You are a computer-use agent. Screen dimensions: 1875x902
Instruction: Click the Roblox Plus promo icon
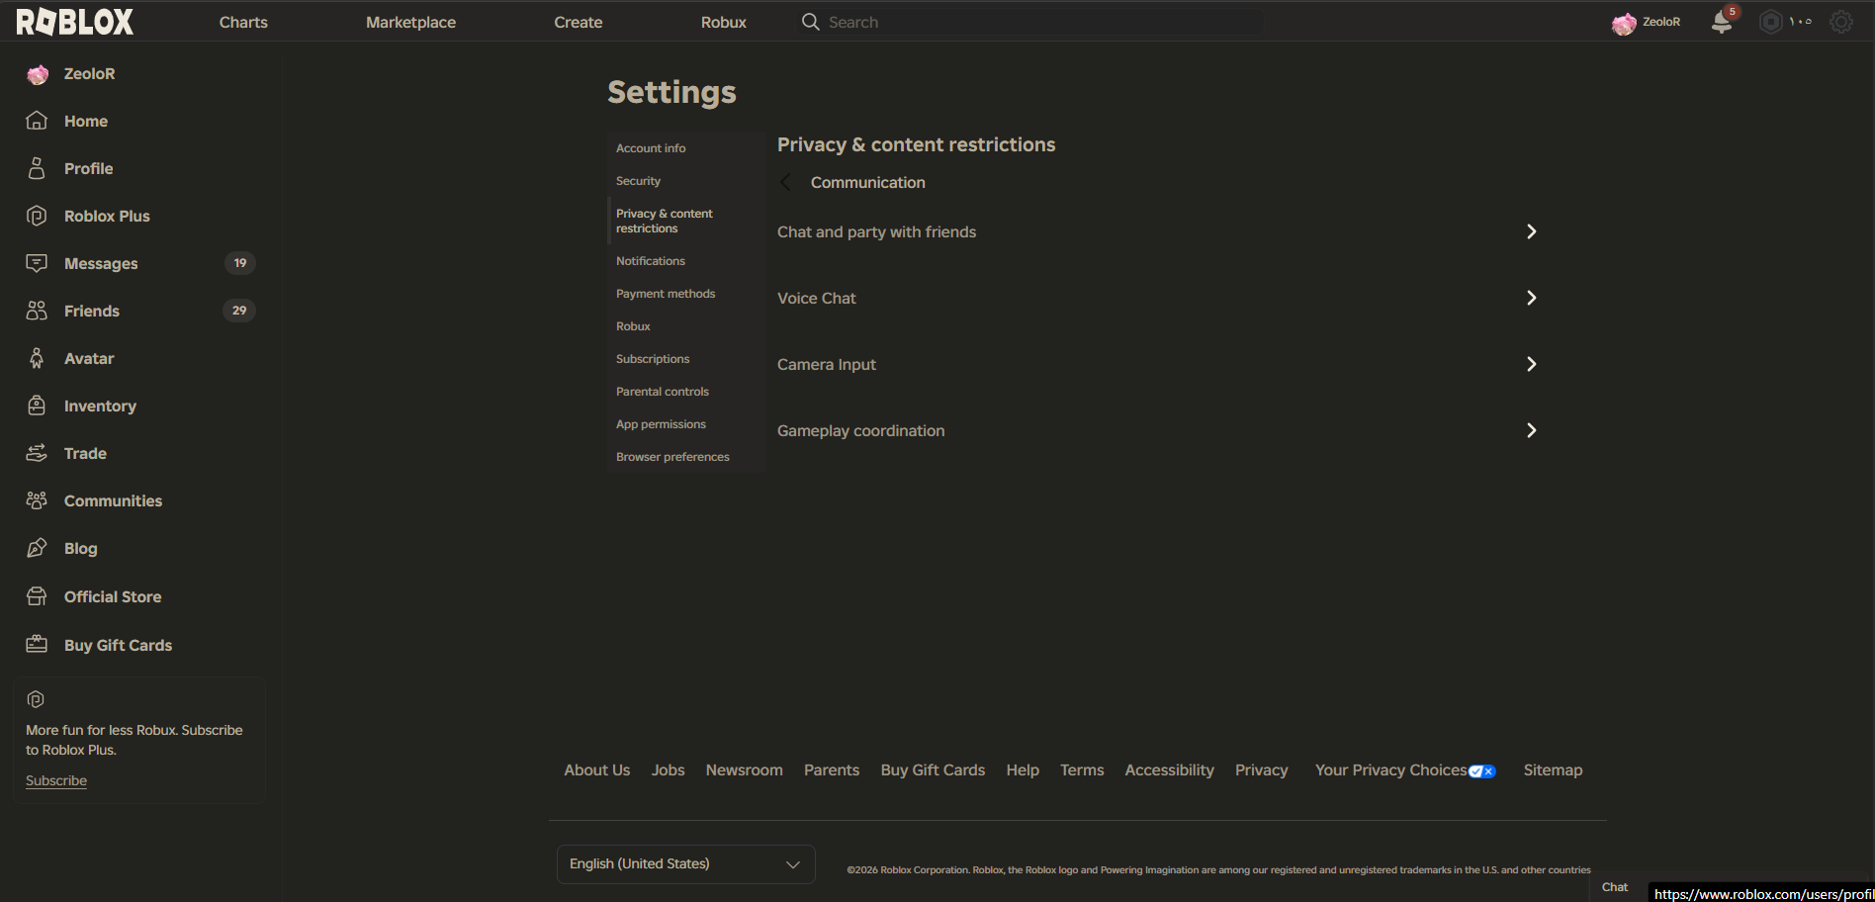36,699
